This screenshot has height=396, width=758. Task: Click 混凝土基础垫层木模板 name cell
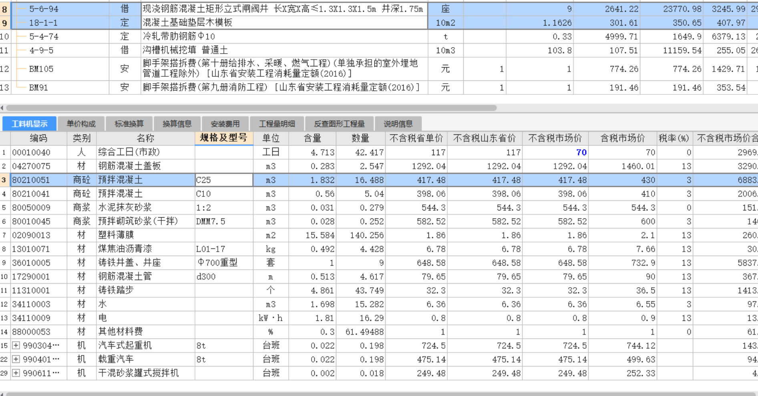(284, 22)
